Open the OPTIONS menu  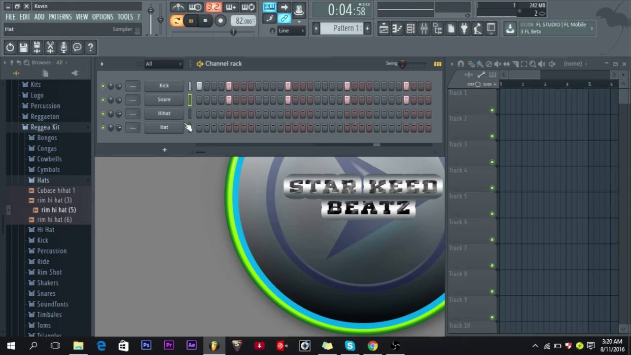[103, 17]
